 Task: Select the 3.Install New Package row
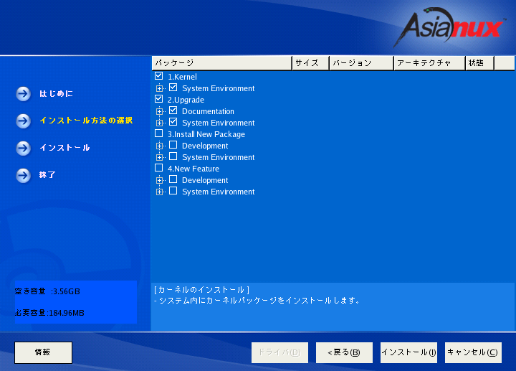[206, 134]
